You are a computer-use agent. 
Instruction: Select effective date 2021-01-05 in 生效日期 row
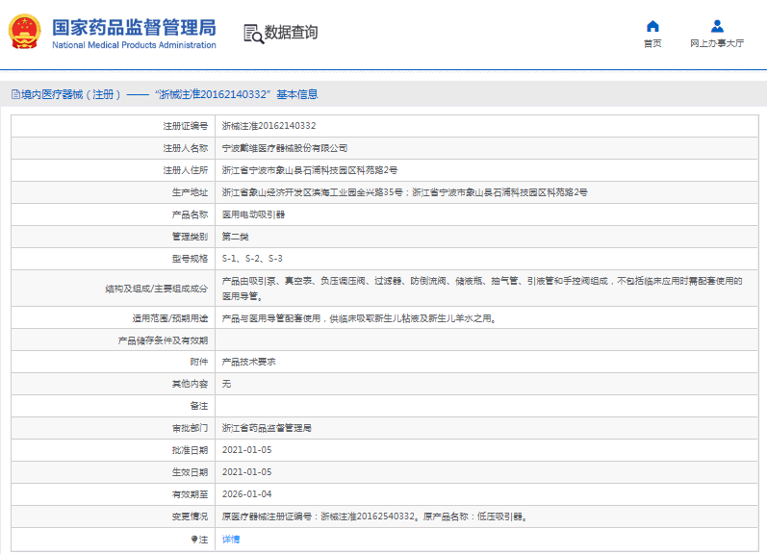[x=246, y=472]
